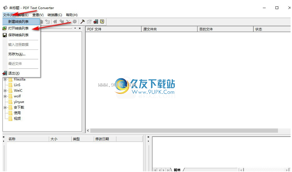
Task: Sort by the 大小 column header
Action: click(x=60, y=139)
